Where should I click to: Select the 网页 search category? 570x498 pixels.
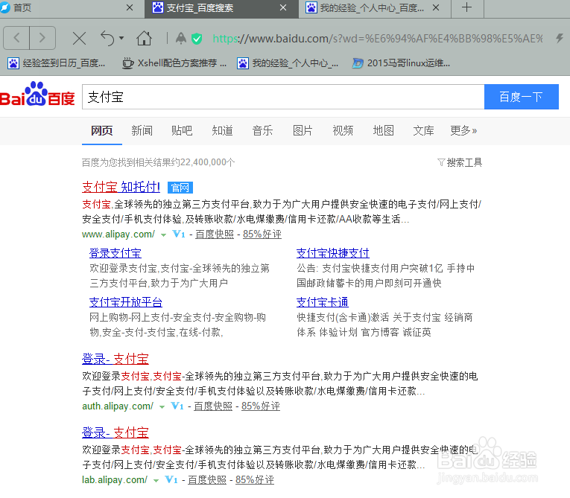102,130
